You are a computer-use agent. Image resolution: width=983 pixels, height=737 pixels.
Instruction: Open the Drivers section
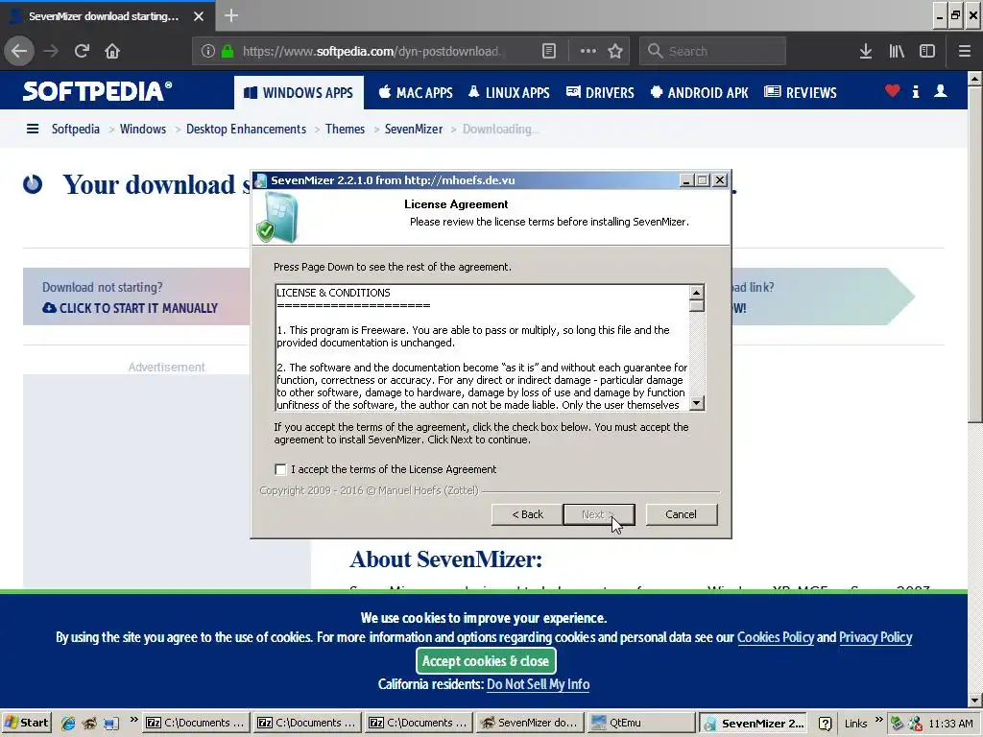coord(600,93)
